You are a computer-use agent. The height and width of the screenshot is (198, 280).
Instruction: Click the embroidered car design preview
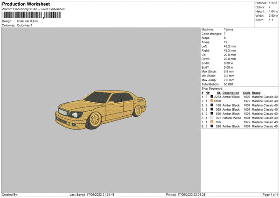[x=100, y=110]
